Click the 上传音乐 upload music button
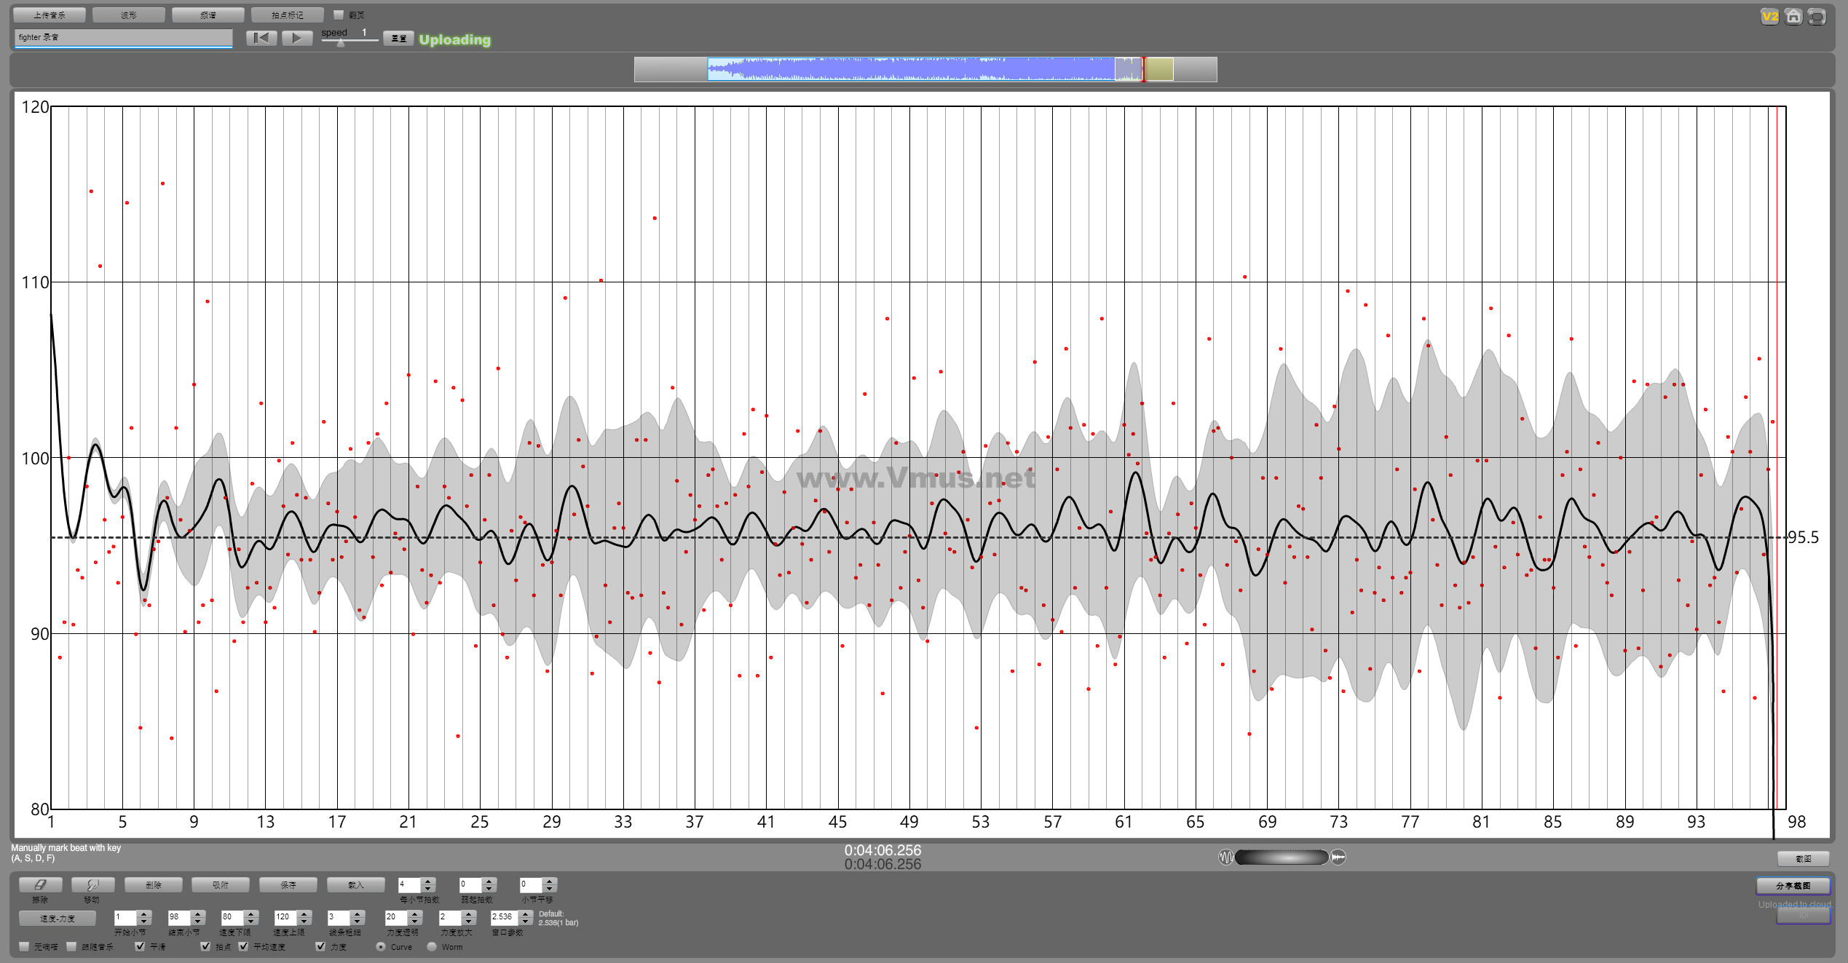 50,15
